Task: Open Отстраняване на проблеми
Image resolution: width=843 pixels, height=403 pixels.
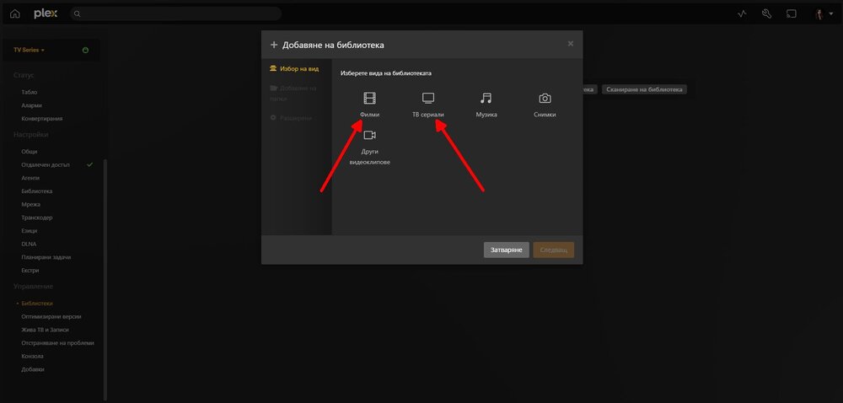Action: [58, 343]
